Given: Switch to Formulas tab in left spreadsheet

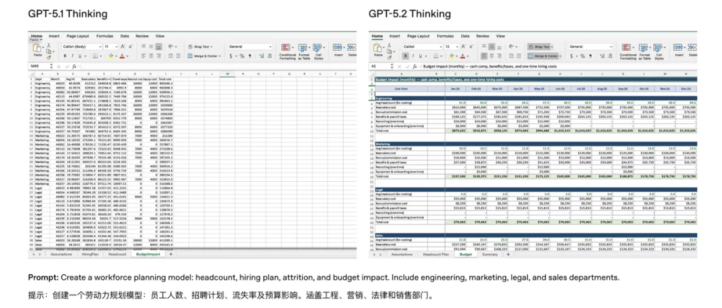Looking at the screenshot, I should (x=104, y=36).
